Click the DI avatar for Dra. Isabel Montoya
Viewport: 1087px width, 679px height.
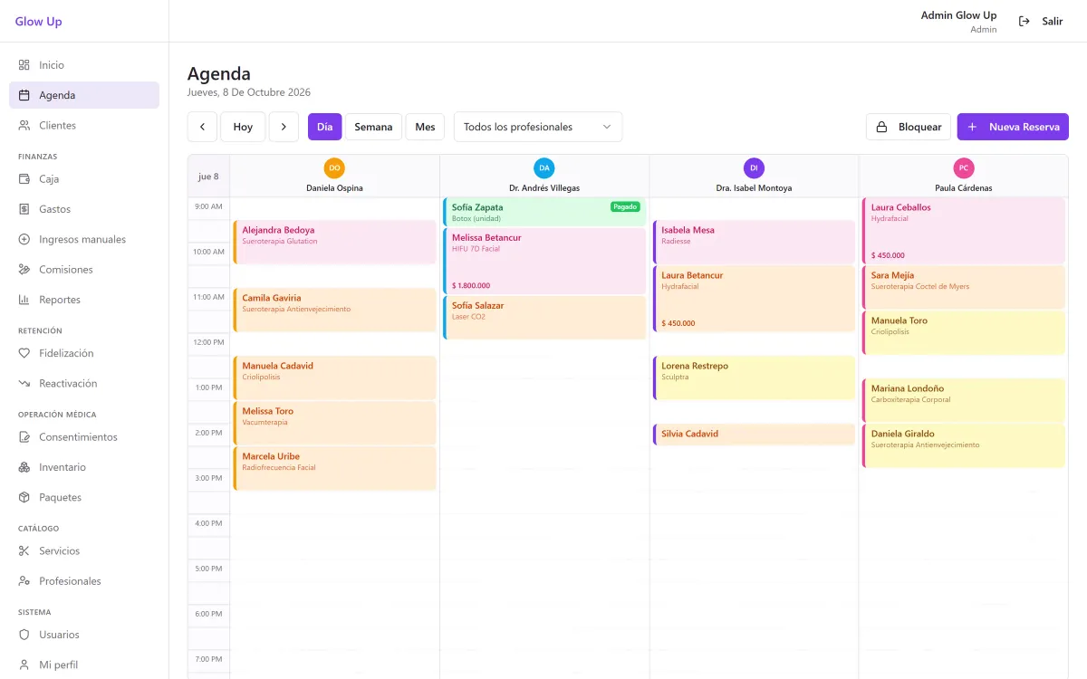click(754, 167)
